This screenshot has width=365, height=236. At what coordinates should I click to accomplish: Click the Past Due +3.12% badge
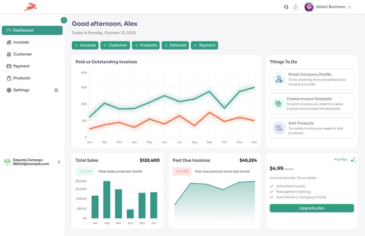click(x=182, y=172)
